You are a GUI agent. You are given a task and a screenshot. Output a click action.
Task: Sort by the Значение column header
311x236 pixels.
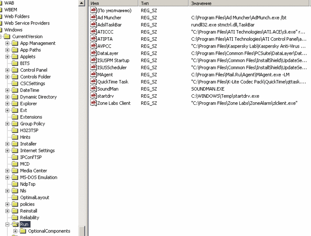pos(250,3)
